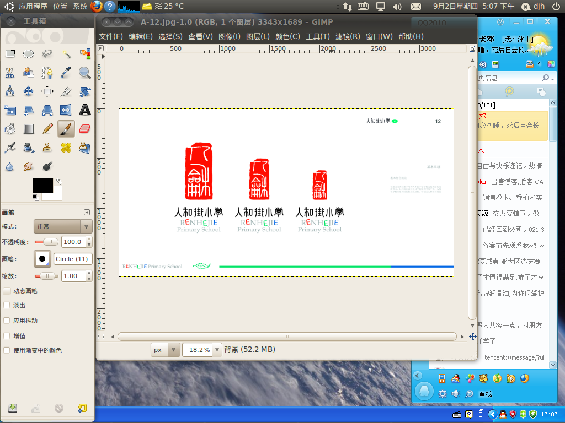This screenshot has width=565, height=423.
Task: Enable the 增值 incremental checkbox
Action: (7, 336)
